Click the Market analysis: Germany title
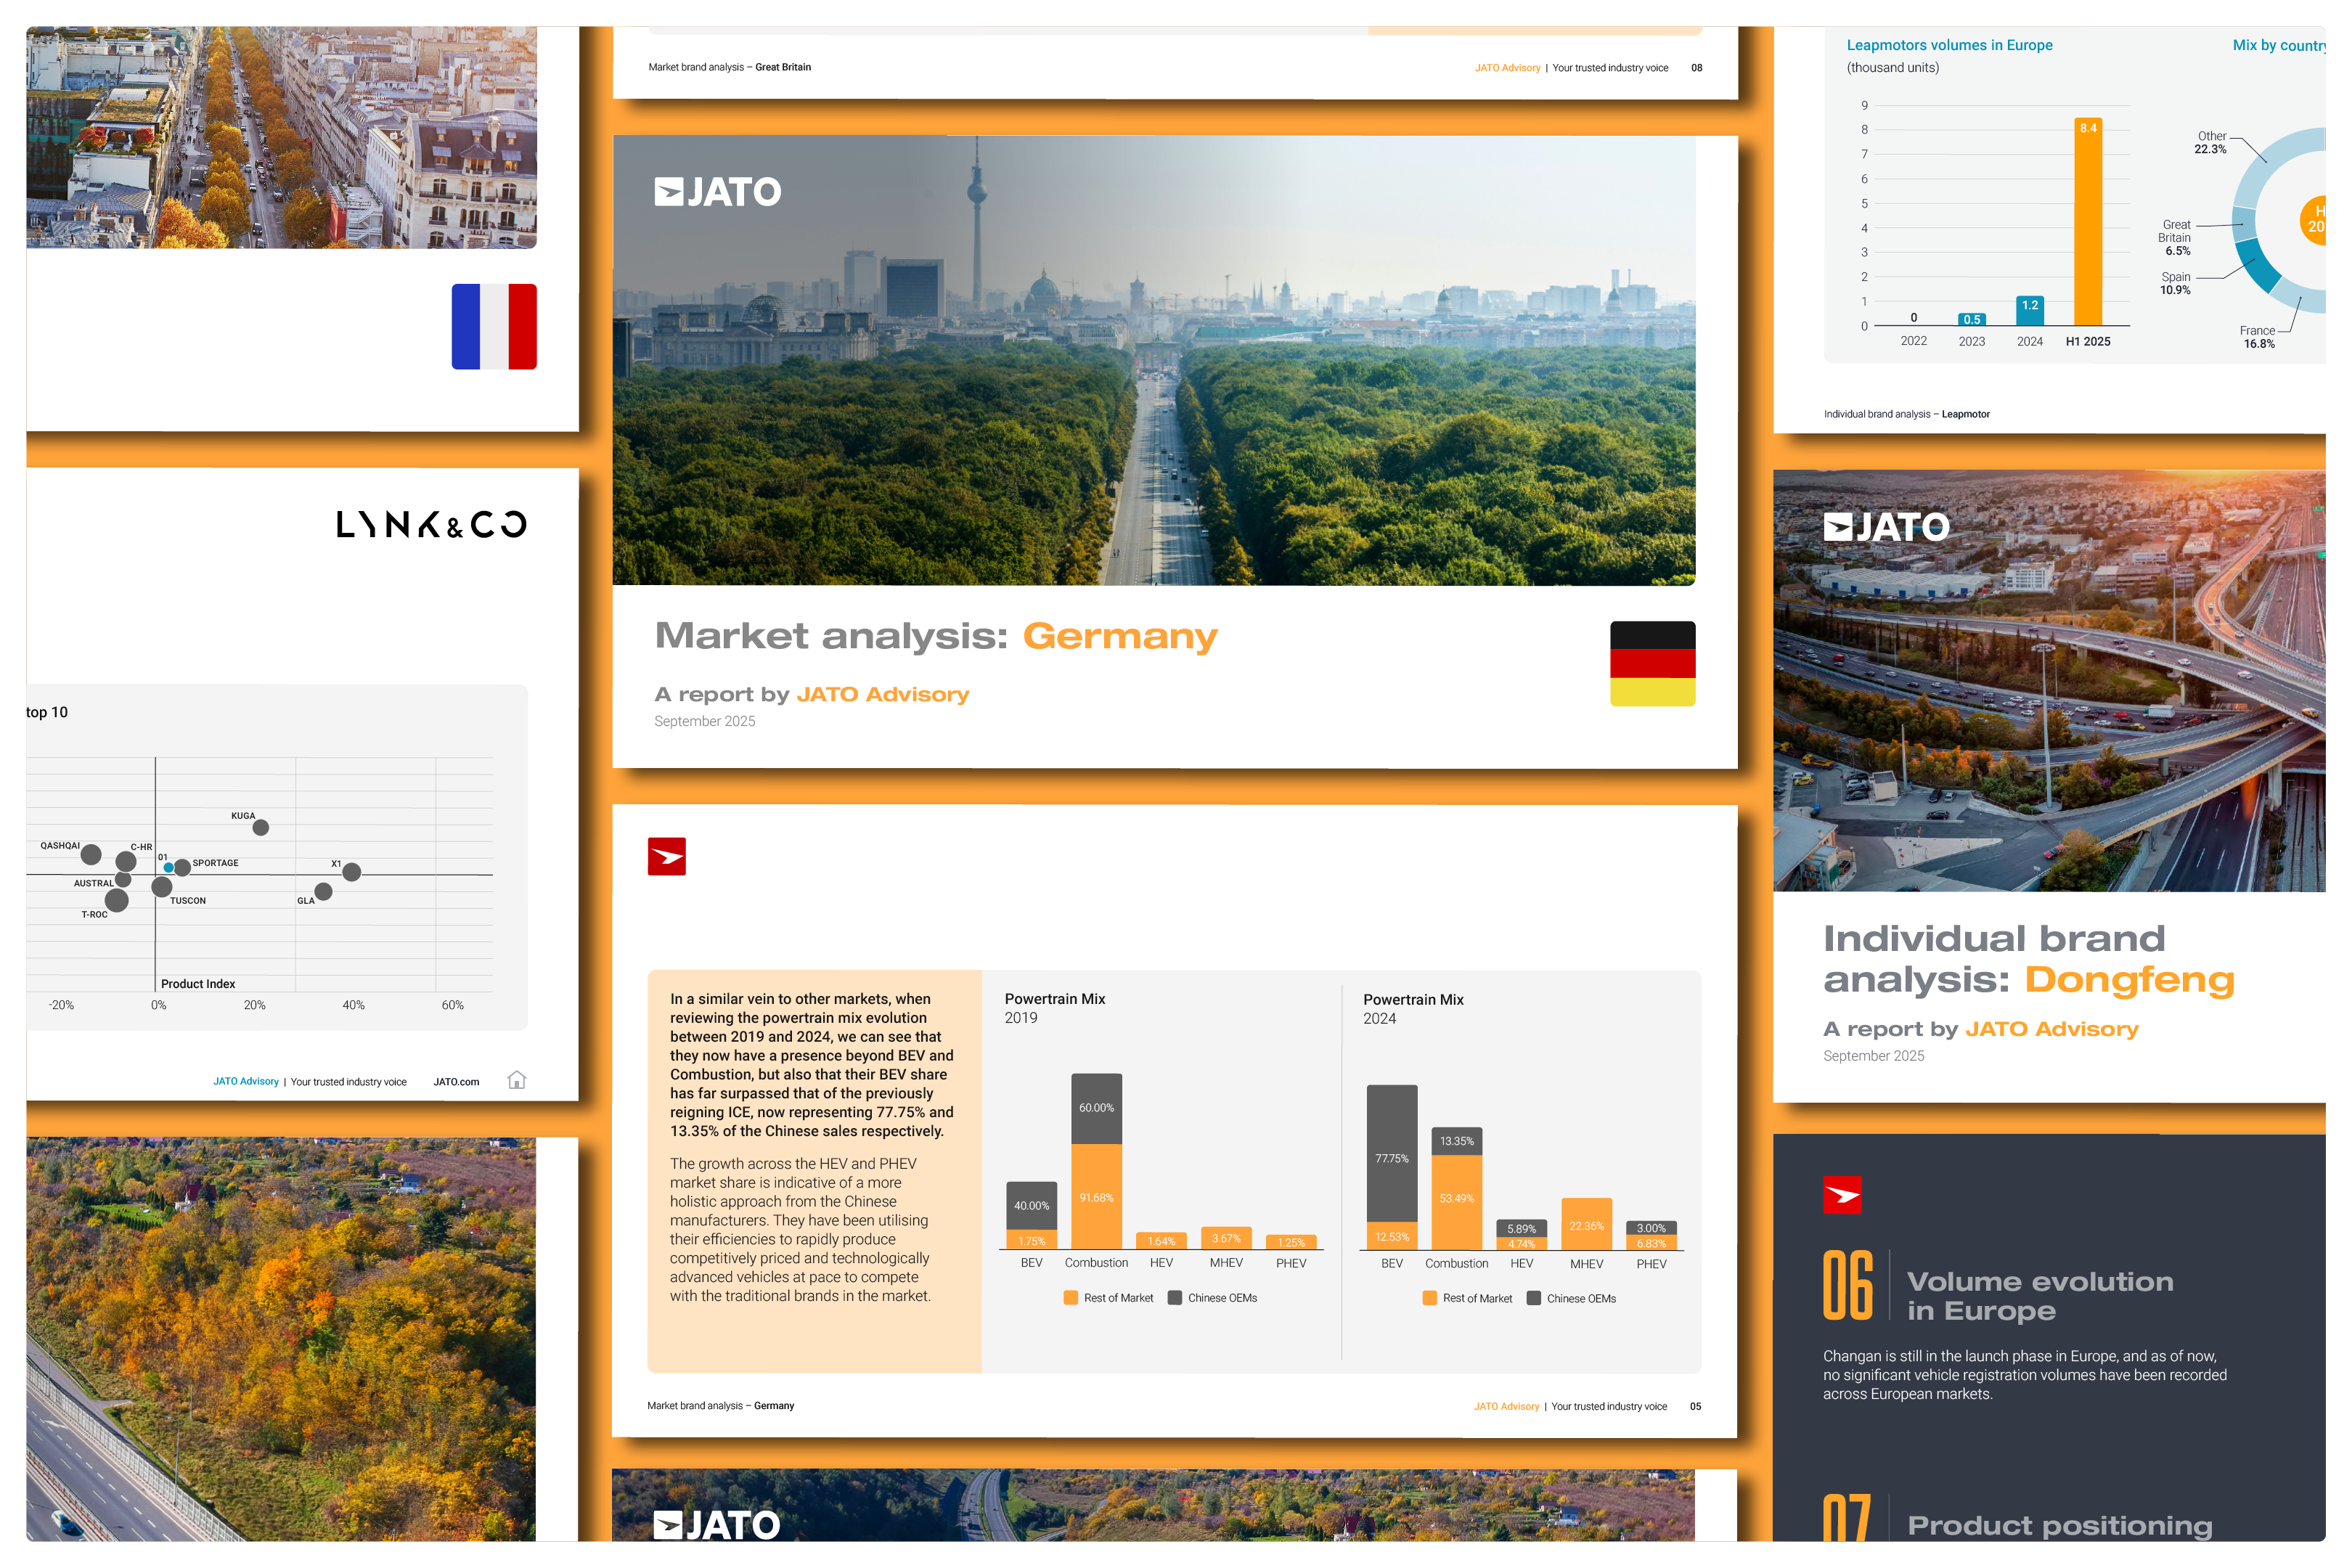This screenshot has width=2352, height=1568. tap(935, 636)
